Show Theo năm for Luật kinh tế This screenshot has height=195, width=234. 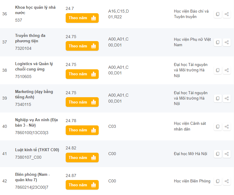pyautogui.click(x=82, y=157)
